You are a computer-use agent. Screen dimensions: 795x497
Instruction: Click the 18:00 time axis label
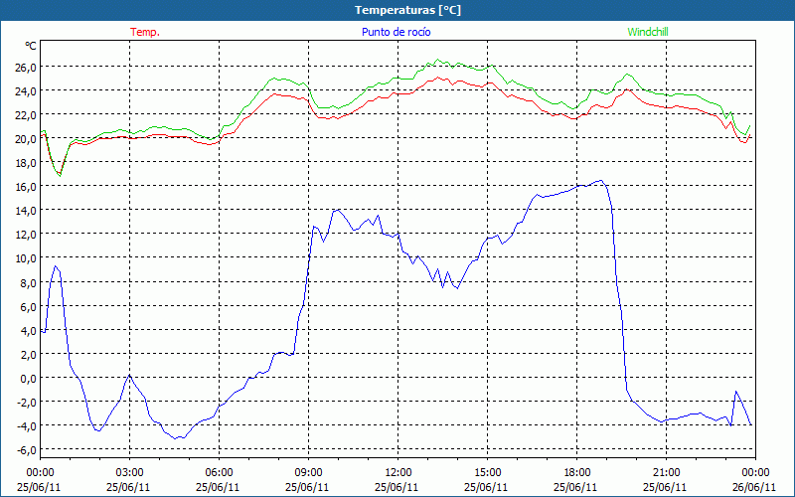(x=576, y=472)
